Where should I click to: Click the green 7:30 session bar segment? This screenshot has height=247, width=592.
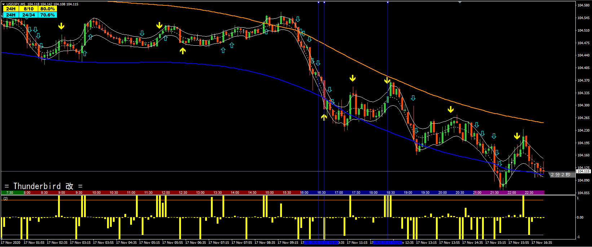tap(10, 193)
